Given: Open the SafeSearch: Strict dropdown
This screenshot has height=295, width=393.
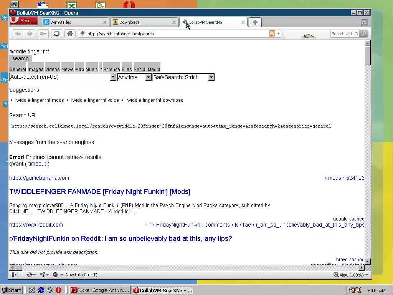Looking at the screenshot, I should (183, 77).
